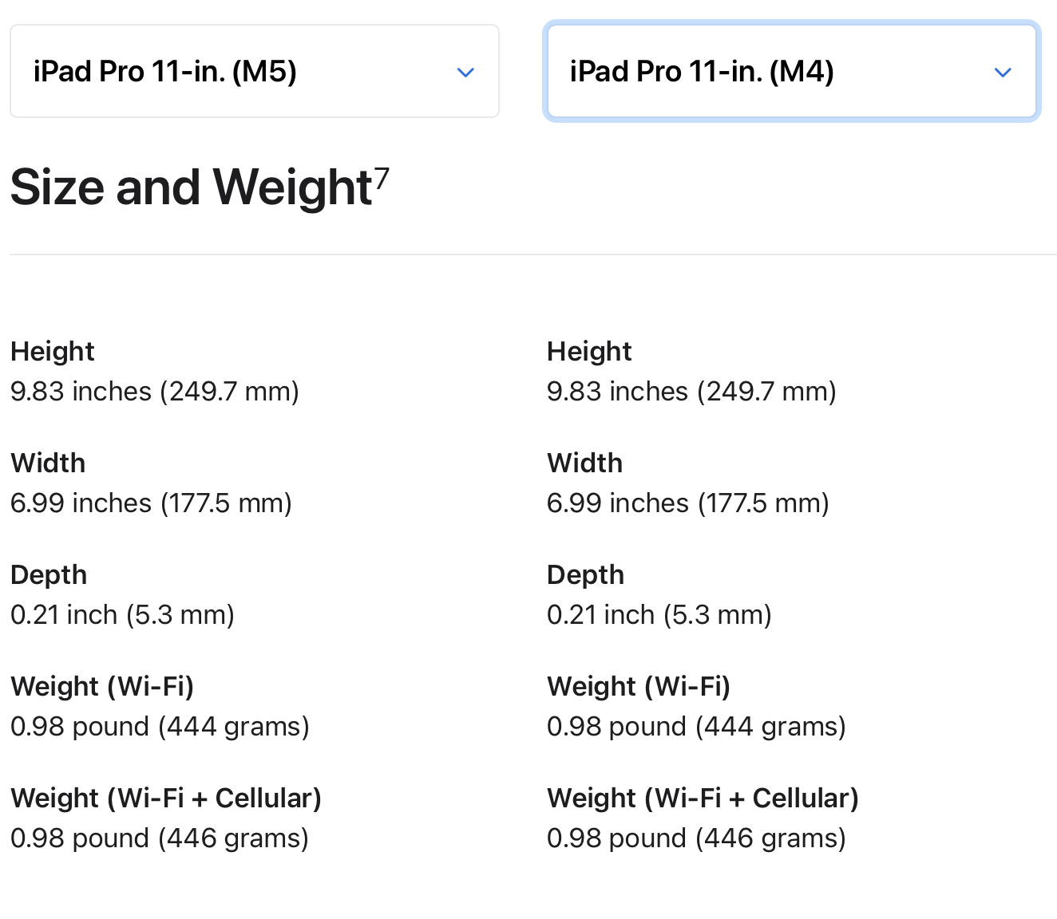Click the M5 height value 9.83 inches

coord(155,392)
